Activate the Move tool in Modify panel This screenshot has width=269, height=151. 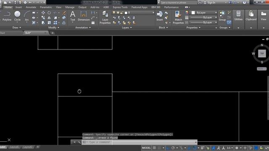pos(43,13)
